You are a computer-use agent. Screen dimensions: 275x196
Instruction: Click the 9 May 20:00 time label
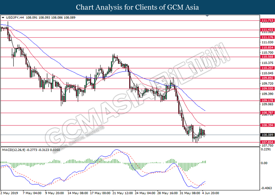click(55, 193)
